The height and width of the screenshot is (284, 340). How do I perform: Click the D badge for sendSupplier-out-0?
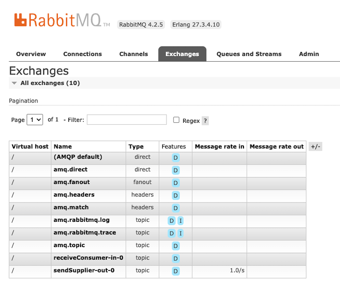pos(176,271)
